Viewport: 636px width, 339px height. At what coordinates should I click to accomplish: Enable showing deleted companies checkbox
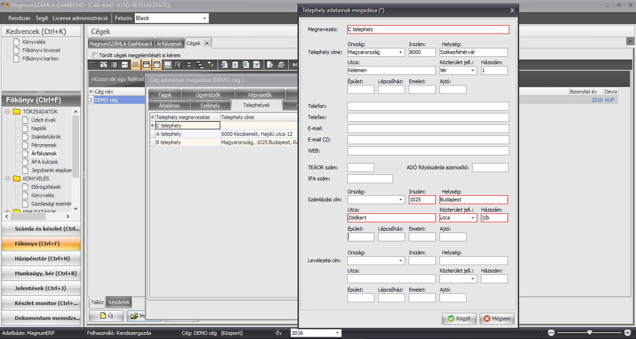[95, 55]
